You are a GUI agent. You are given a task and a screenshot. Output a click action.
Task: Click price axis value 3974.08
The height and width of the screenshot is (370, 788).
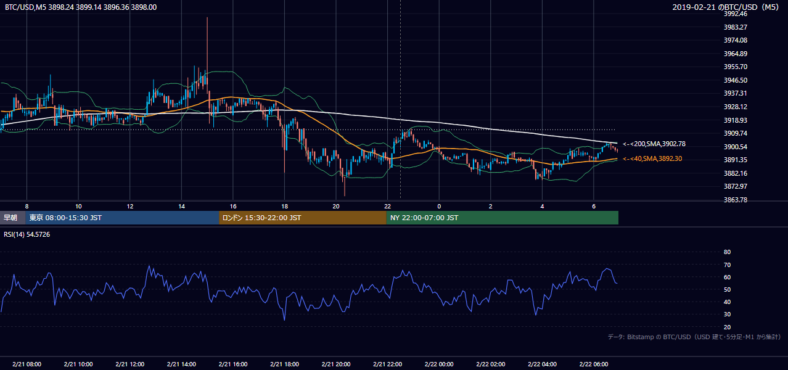736,40
